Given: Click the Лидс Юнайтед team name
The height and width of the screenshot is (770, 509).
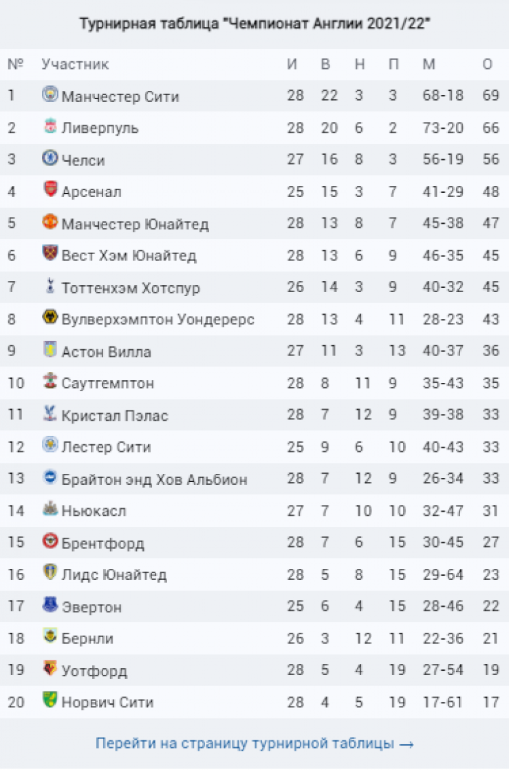Looking at the screenshot, I should 113,575.
